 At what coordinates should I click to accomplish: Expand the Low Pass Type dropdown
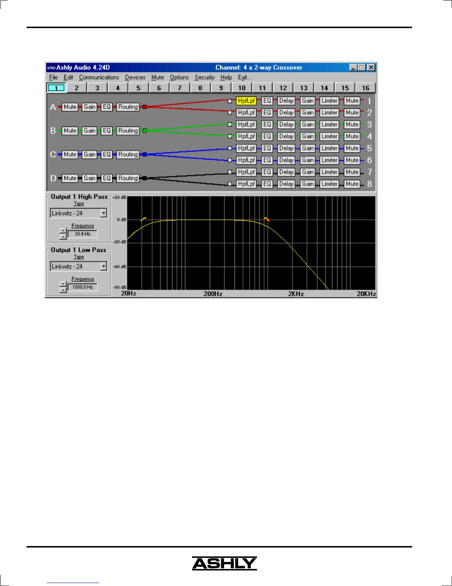tap(104, 266)
